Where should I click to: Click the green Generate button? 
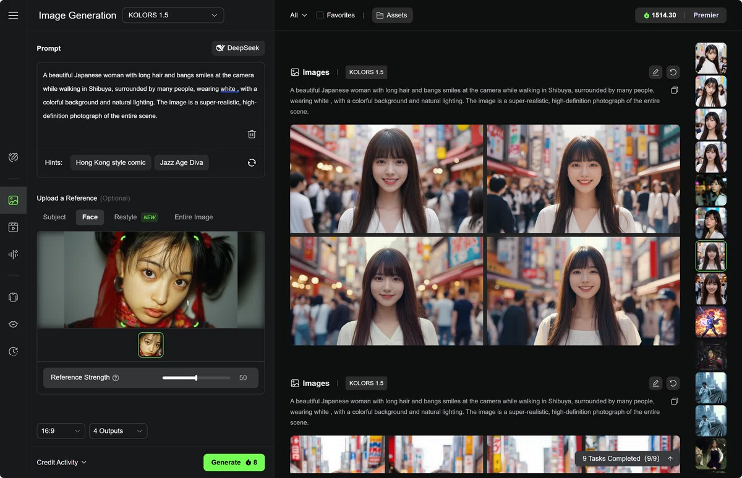click(x=234, y=463)
